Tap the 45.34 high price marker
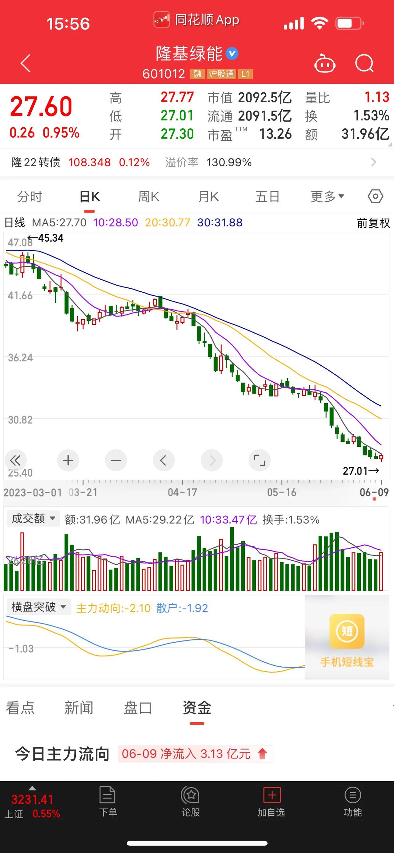Screen dimensions: 394x853 click(x=45, y=238)
